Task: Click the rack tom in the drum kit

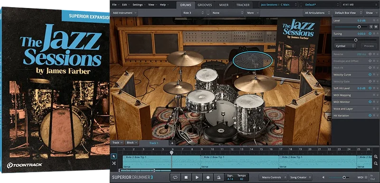Action: 207,79
